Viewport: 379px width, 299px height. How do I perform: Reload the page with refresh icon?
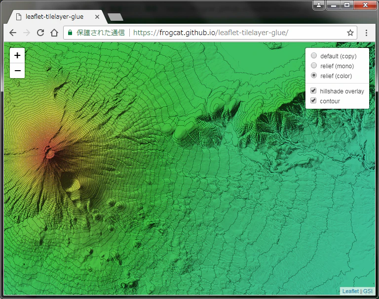pyautogui.click(x=40, y=33)
